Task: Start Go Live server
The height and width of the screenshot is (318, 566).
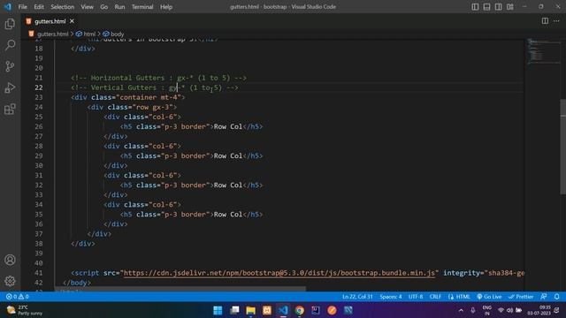Action: (489, 297)
